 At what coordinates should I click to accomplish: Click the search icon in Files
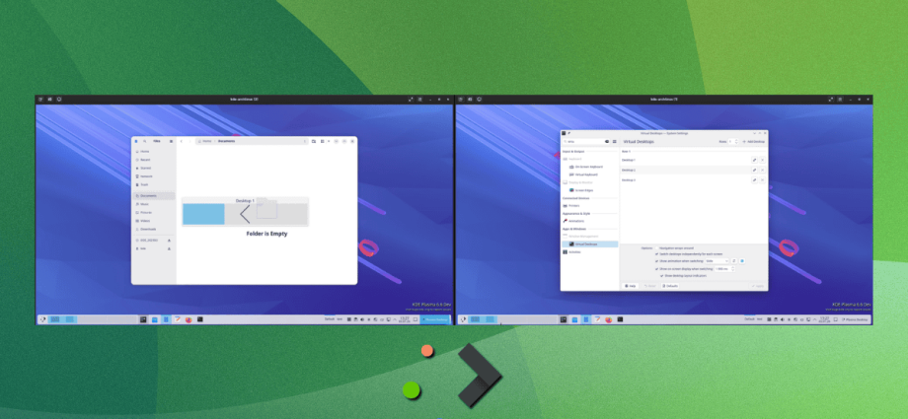coord(145,141)
